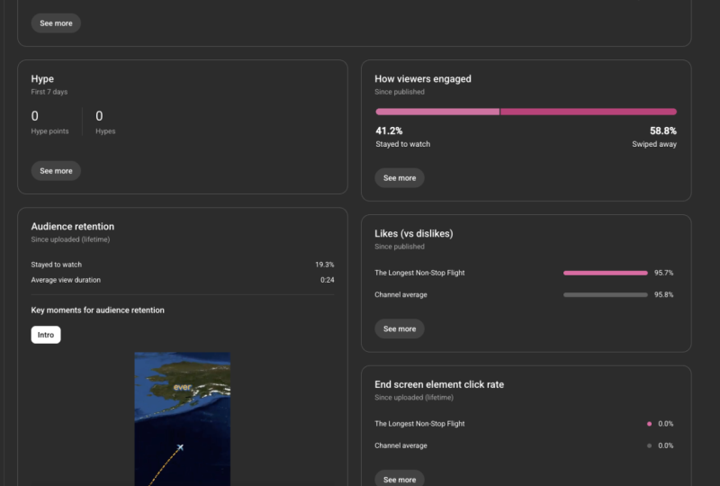Click See more in the top card
720x486 pixels.
[56, 23]
